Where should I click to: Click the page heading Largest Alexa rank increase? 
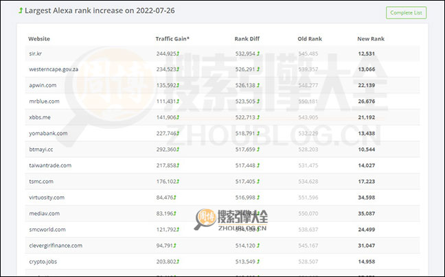[x=100, y=10]
